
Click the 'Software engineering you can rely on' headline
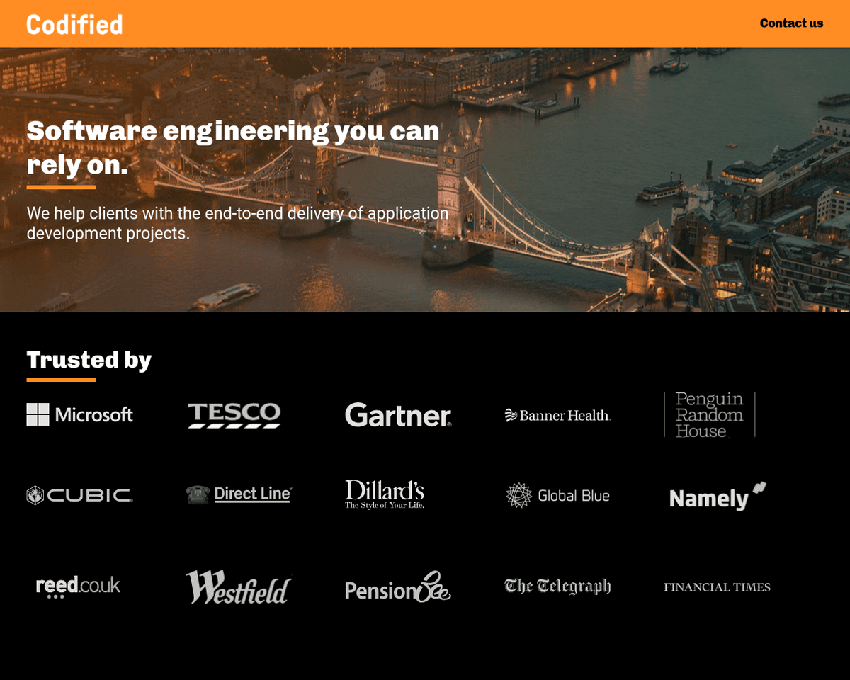tap(233, 147)
